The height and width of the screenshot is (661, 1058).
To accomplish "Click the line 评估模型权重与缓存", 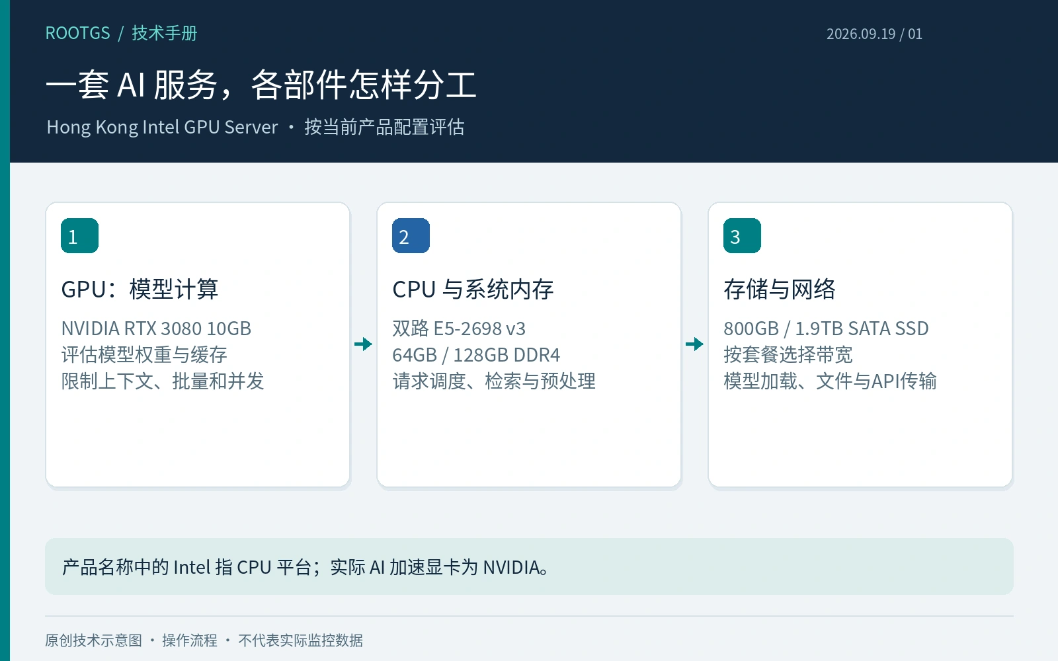I will click(144, 355).
